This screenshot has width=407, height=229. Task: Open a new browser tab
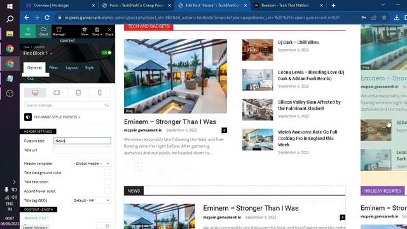(333, 6)
